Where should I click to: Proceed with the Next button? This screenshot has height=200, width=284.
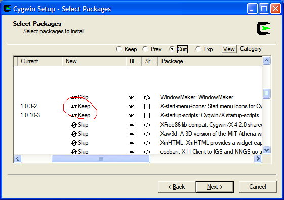point(215,187)
